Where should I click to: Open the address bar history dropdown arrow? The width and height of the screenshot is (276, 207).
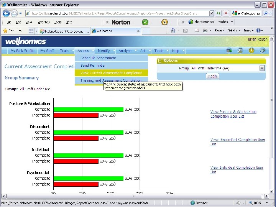click(x=212, y=13)
